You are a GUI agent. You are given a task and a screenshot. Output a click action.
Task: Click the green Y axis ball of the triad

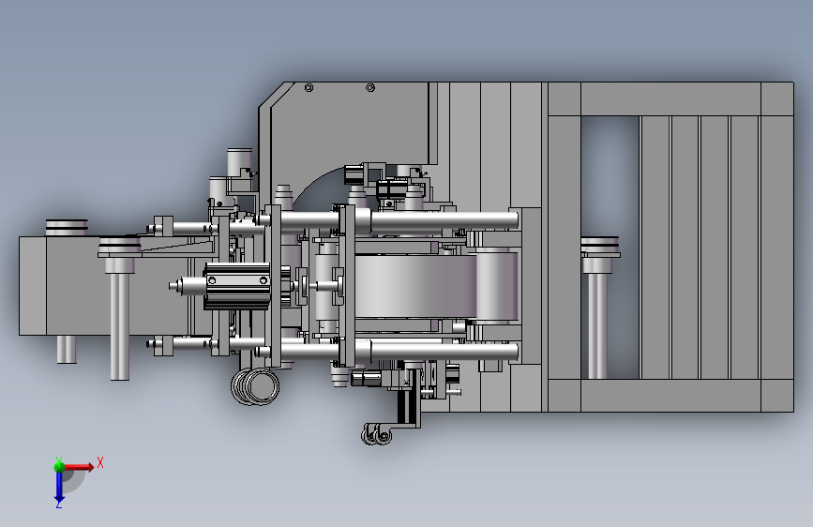pyautogui.click(x=59, y=466)
